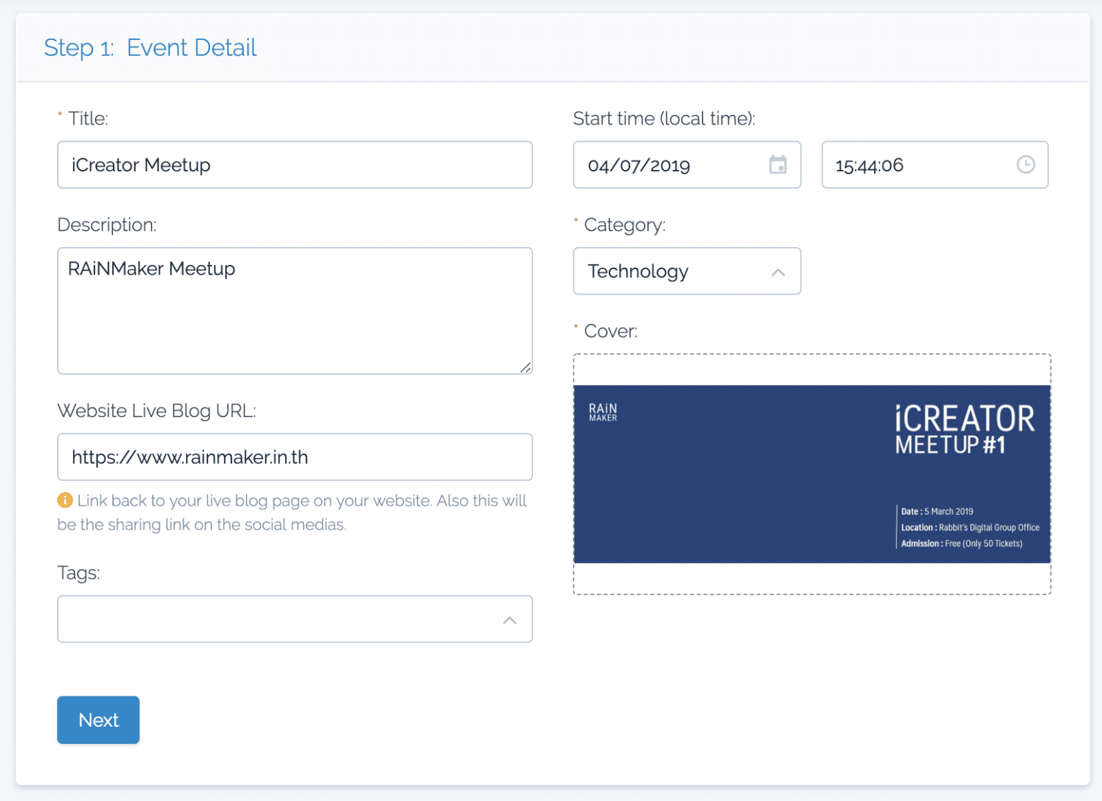Click the Description box resize handle
Image resolution: width=1102 pixels, height=801 pixels.
click(526, 367)
